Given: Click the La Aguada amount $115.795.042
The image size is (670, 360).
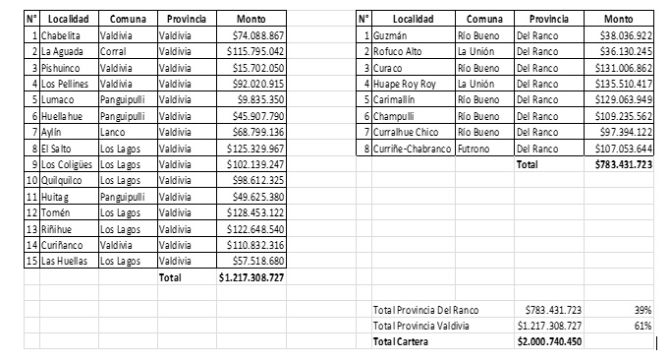Looking at the screenshot, I should click(251, 51).
